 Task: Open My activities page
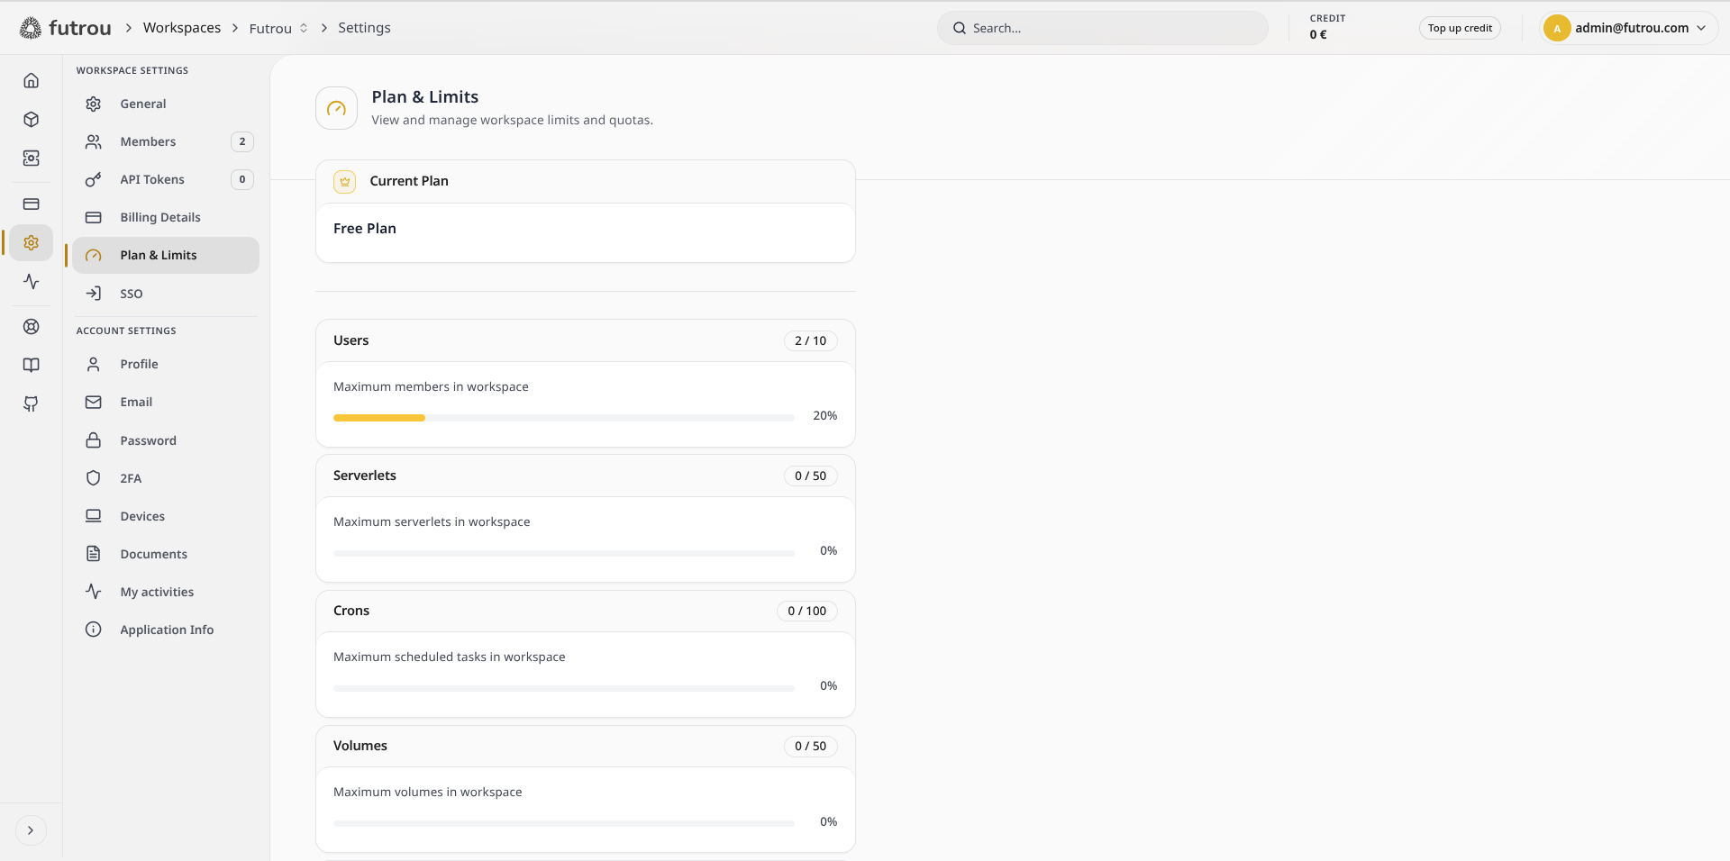click(x=166, y=592)
